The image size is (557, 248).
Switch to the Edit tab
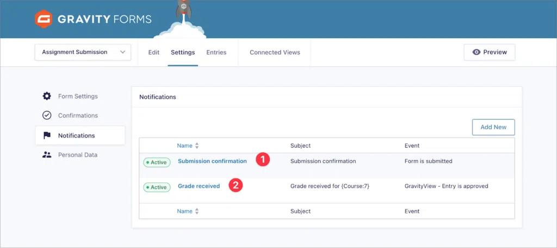tap(154, 53)
